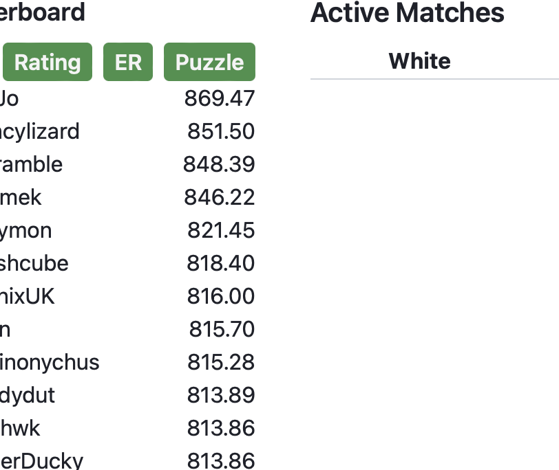Image resolution: width=559 pixels, height=470 pixels.
Task: Select player name ending in 'ramble'
Action: pyautogui.click(x=31, y=164)
